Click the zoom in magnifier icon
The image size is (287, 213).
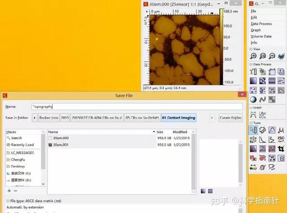coord(254,56)
